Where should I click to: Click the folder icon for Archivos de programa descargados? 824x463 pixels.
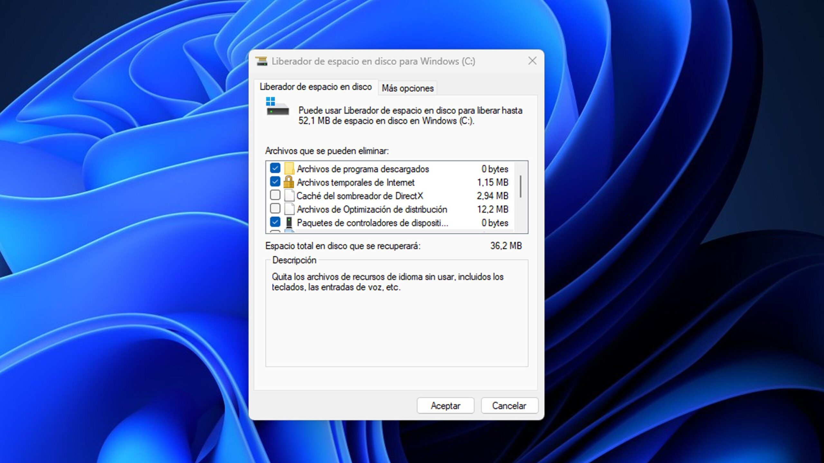click(289, 169)
